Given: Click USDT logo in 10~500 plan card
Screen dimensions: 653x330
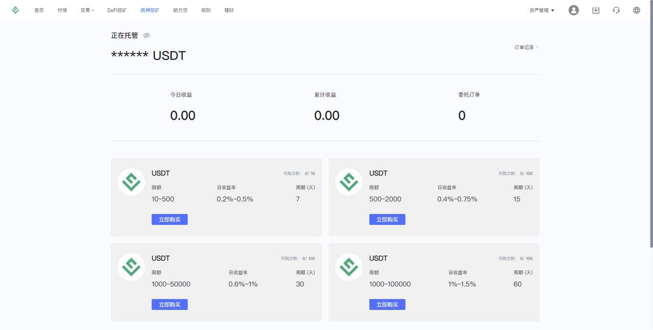Looking at the screenshot, I should (131, 182).
